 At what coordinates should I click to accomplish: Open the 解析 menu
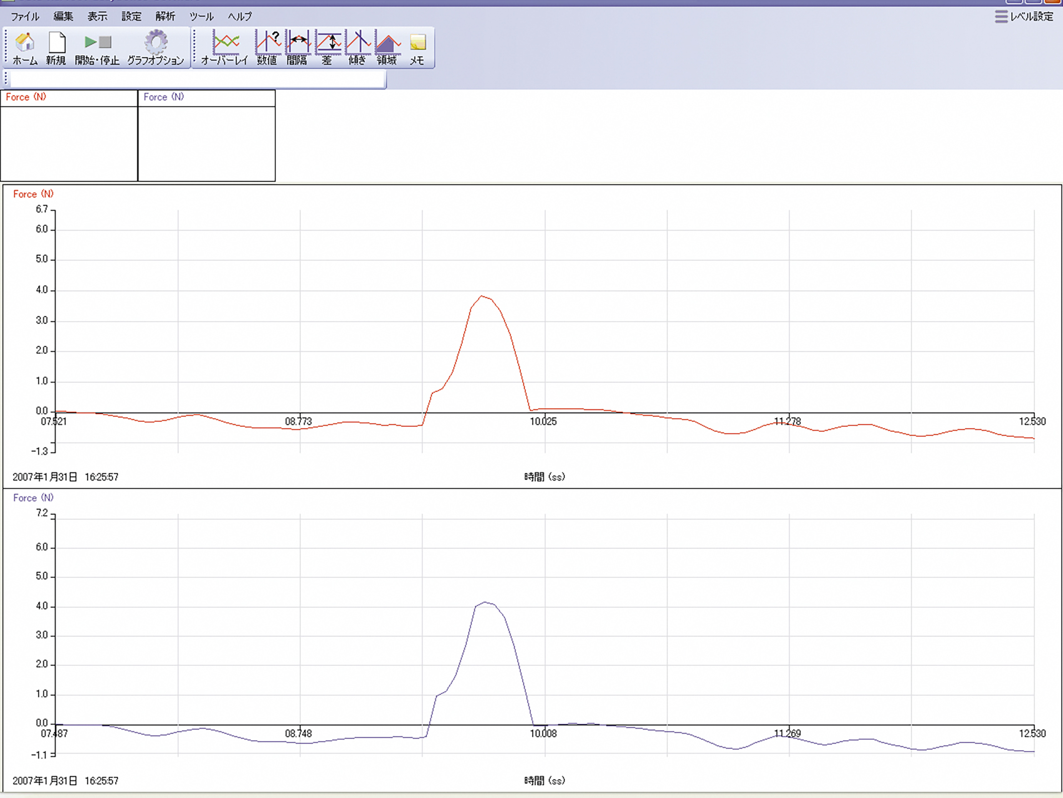[165, 16]
